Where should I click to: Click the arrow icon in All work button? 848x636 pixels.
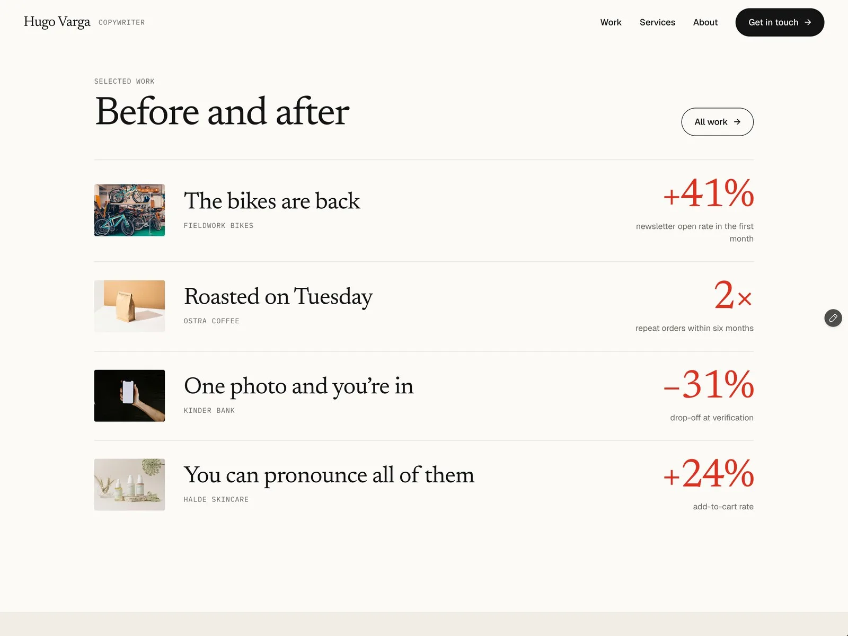coord(737,122)
